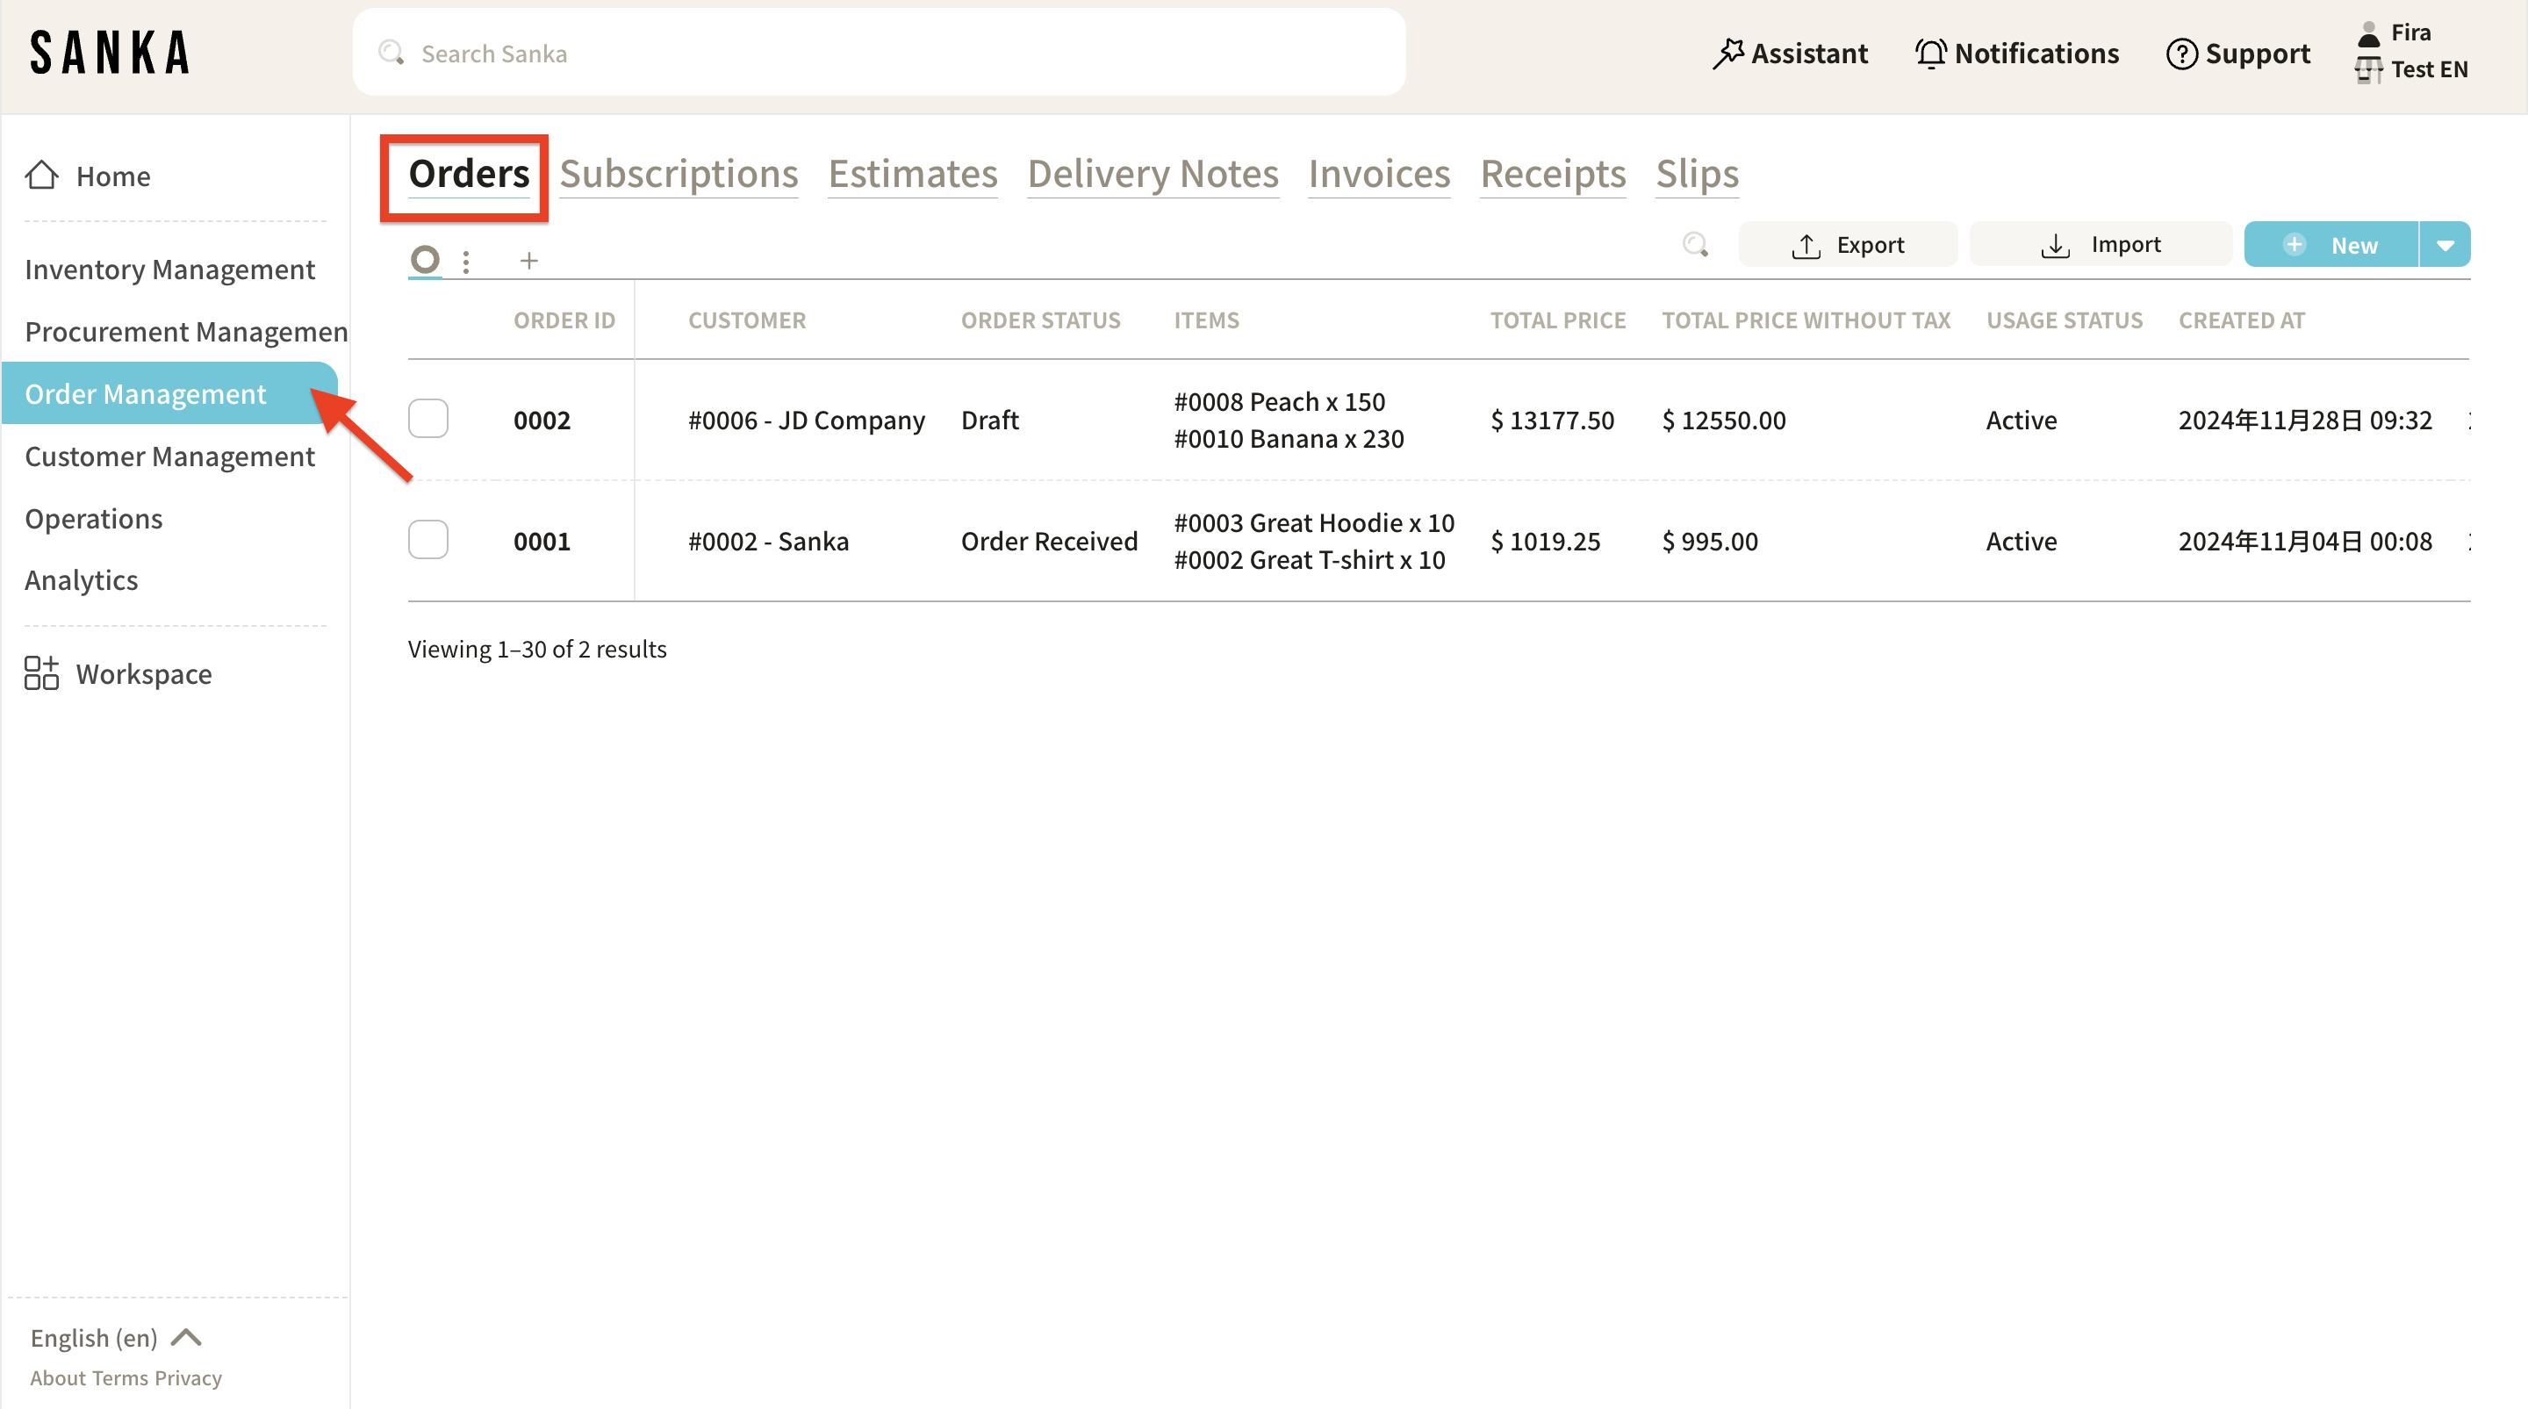
Task: Expand the New button dropdown arrow
Action: 2445,245
